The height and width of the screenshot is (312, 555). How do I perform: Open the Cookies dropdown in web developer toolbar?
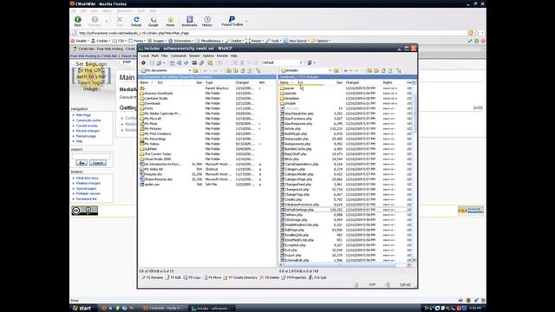101,41
